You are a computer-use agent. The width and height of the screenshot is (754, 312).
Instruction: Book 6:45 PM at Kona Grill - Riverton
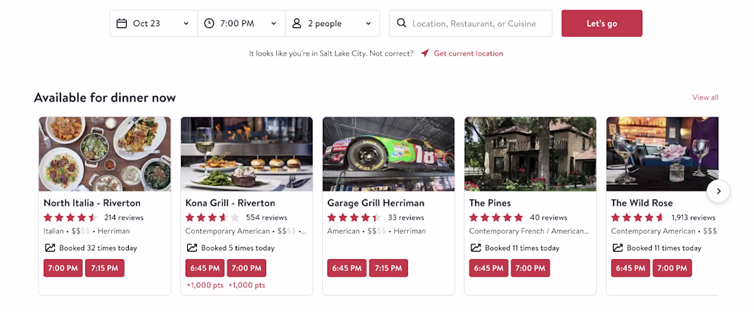click(x=205, y=268)
